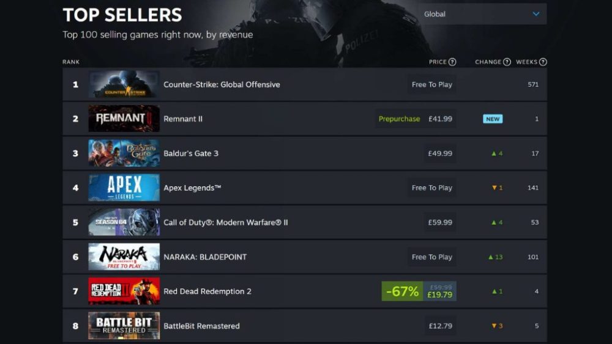This screenshot has height=344, width=612.
Task: Open the Counter-Strike: Global Offensive thumbnail
Action: 124,84
